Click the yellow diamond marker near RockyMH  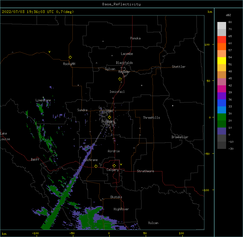coord(70,57)
